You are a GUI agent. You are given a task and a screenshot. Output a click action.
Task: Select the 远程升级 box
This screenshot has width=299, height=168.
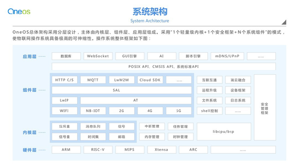(209, 90)
